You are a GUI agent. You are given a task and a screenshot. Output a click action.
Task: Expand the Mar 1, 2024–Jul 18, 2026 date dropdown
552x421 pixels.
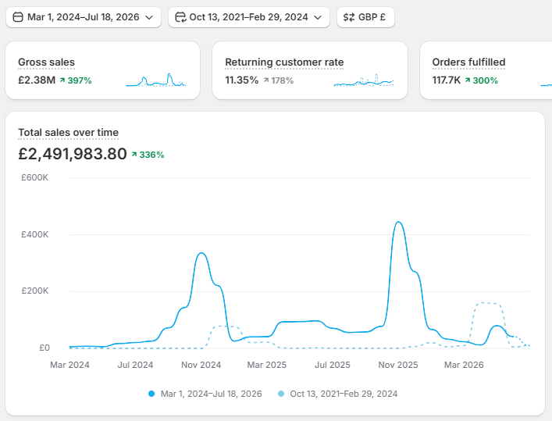click(84, 17)
